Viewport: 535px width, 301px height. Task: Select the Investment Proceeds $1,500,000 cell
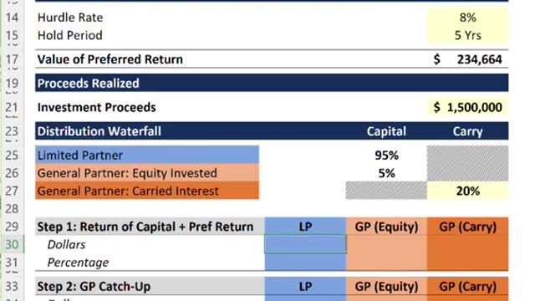[x=467, y=108]
